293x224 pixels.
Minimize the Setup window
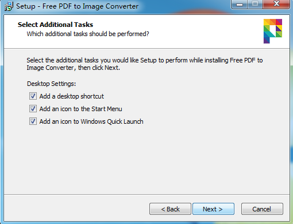tap(240, 4)
